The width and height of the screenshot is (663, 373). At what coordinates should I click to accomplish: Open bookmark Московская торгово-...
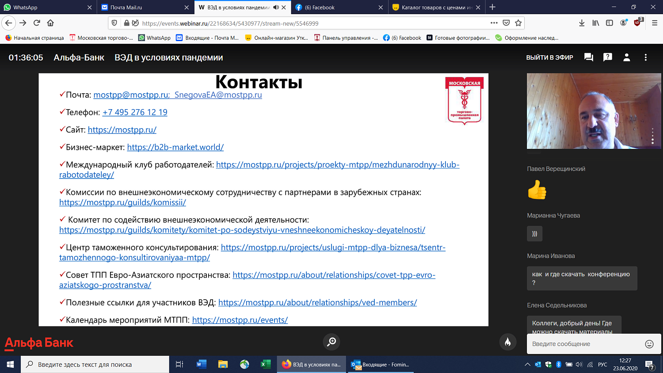(101, 38)
